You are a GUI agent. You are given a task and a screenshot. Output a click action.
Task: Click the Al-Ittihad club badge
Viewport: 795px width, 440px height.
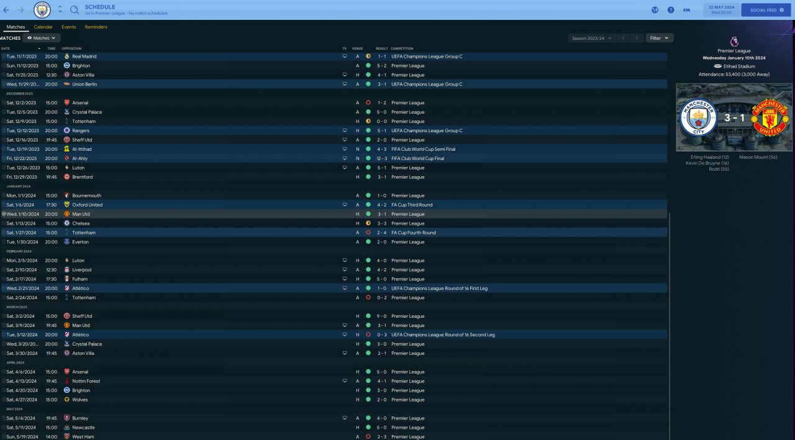[x=66, y=150]
